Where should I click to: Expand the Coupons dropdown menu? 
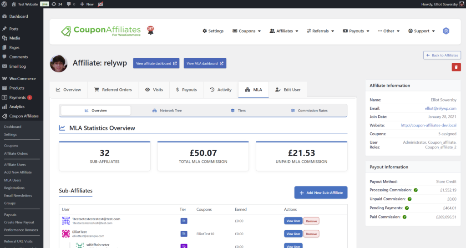coord(247,31)
